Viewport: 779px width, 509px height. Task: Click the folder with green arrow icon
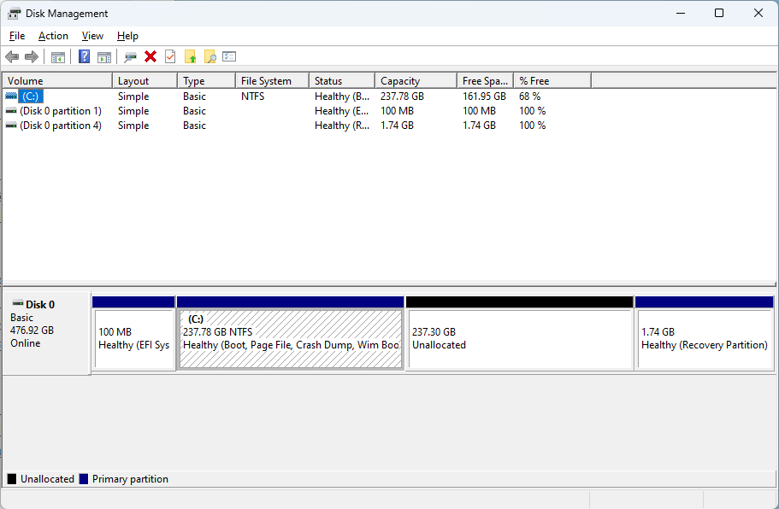(191, 57)
